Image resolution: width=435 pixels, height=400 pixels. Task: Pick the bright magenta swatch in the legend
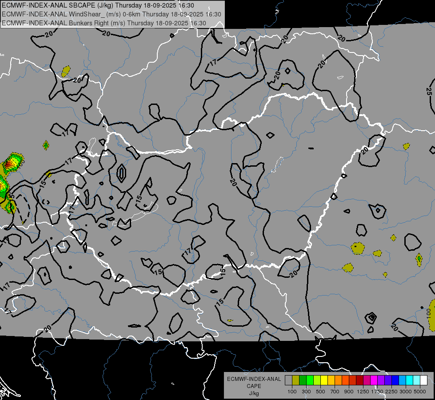[374, 380]
